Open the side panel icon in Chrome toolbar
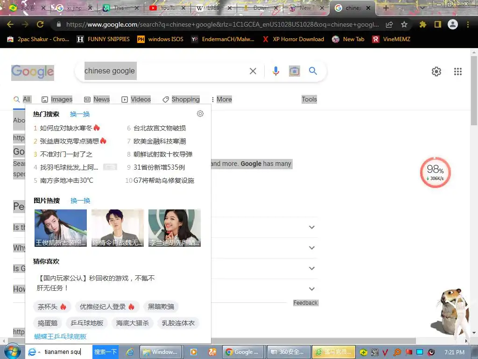Image resolution: width=478 pixels, height=359 pixels. (x=438, y=24)
